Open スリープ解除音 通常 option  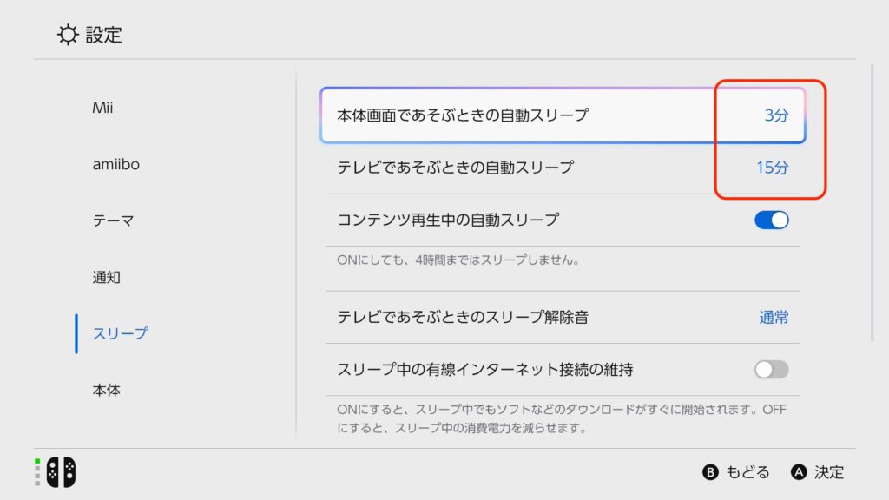pyautogui.click(x=773, y=318)
